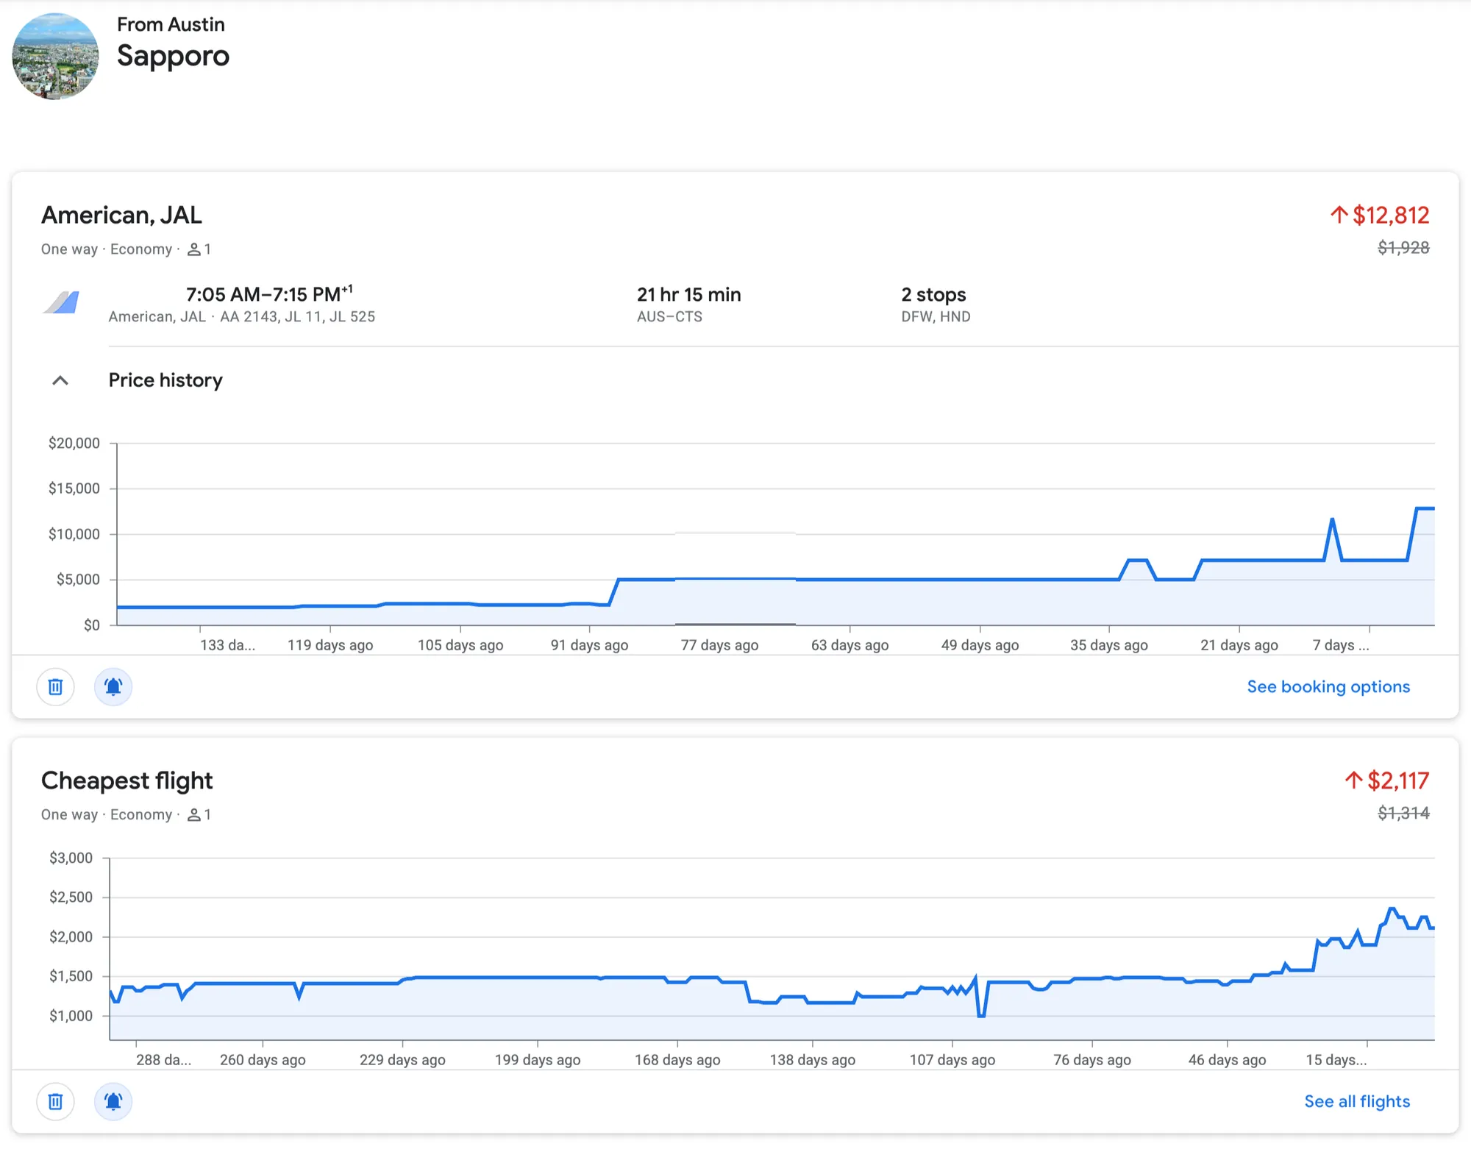
Task: Open See booking options link
Action: 1328,687
